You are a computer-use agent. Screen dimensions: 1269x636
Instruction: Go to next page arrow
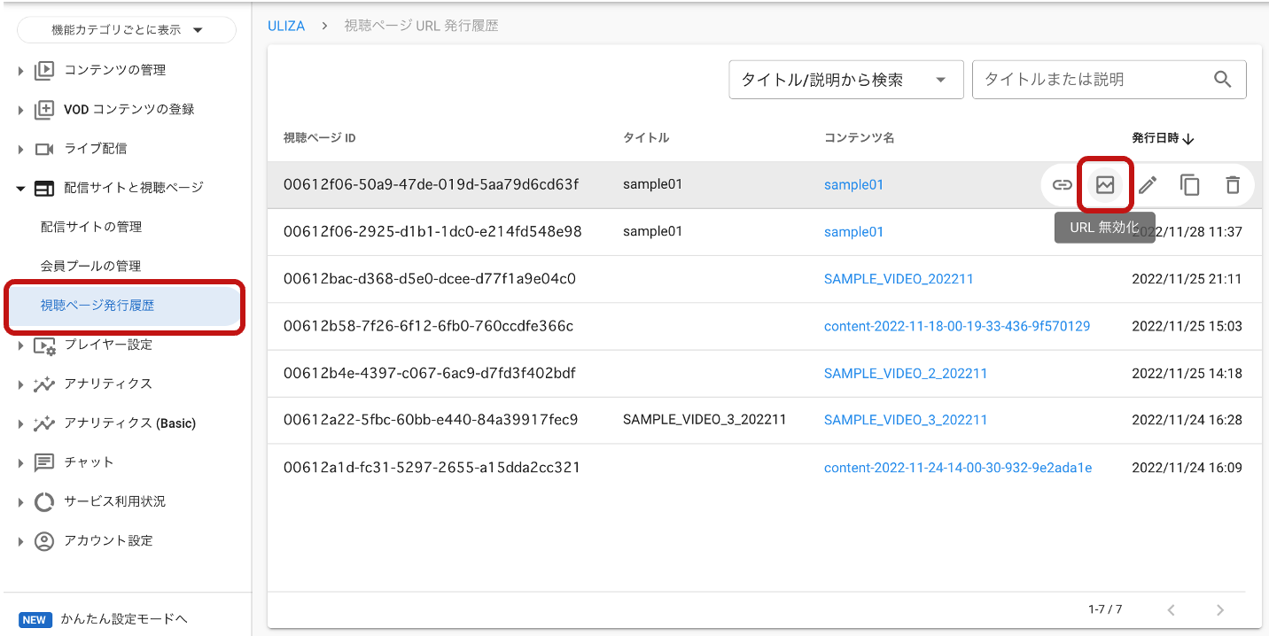(1220, 609)
